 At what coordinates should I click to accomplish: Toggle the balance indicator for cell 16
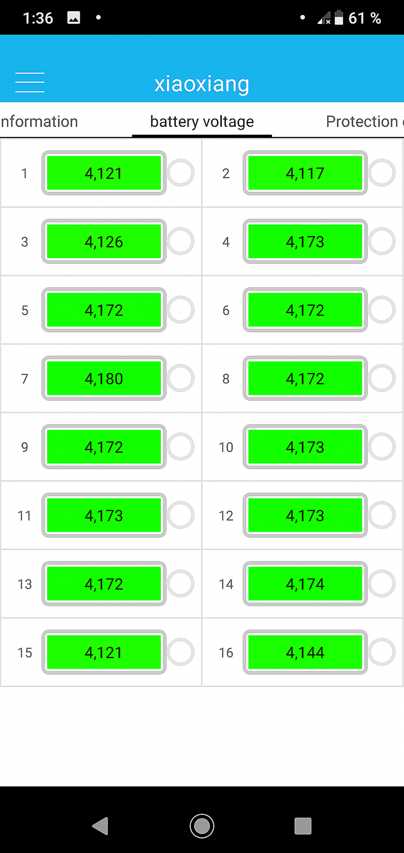point(382,652)
